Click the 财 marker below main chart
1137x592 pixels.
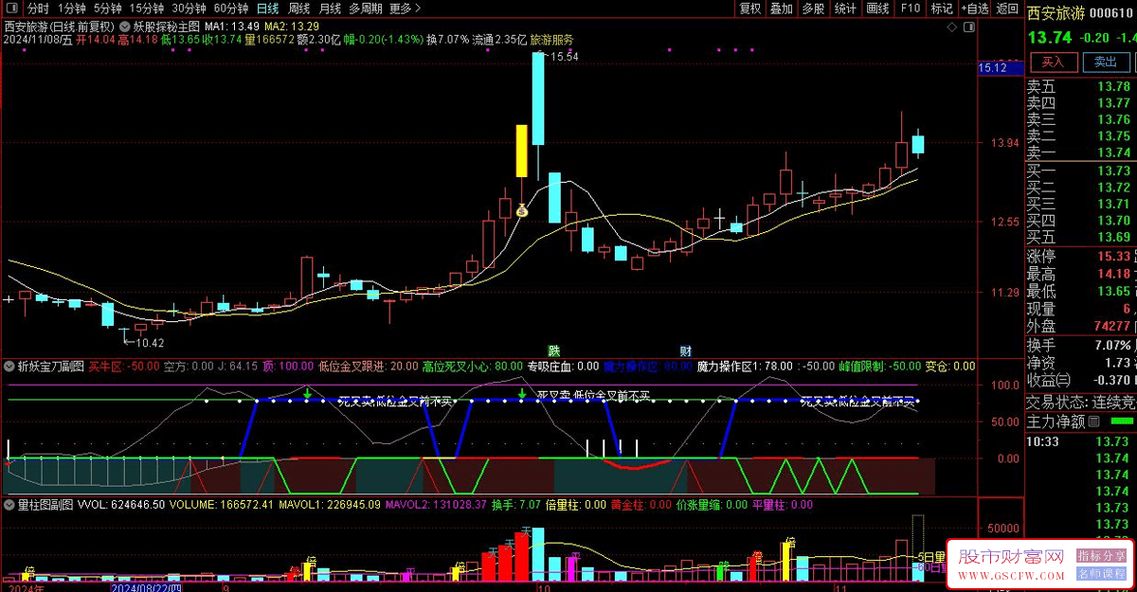point(685,350)
